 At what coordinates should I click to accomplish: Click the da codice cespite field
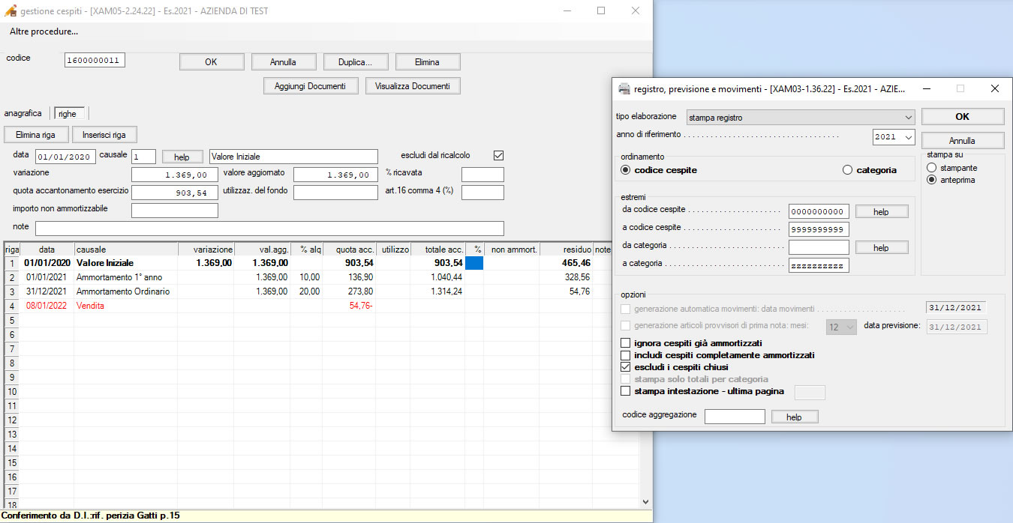pos(819,212)
